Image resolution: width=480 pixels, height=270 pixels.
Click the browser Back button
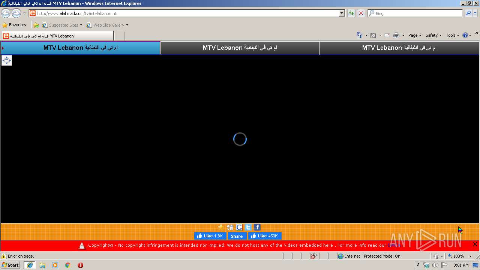coord(6,13)
